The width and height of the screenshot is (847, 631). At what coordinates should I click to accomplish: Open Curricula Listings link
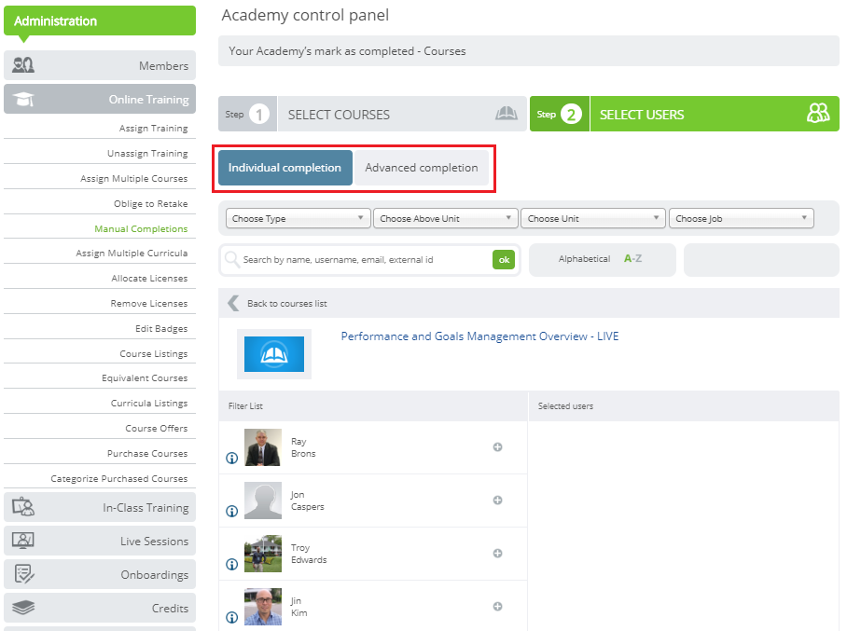click(149, 404)
